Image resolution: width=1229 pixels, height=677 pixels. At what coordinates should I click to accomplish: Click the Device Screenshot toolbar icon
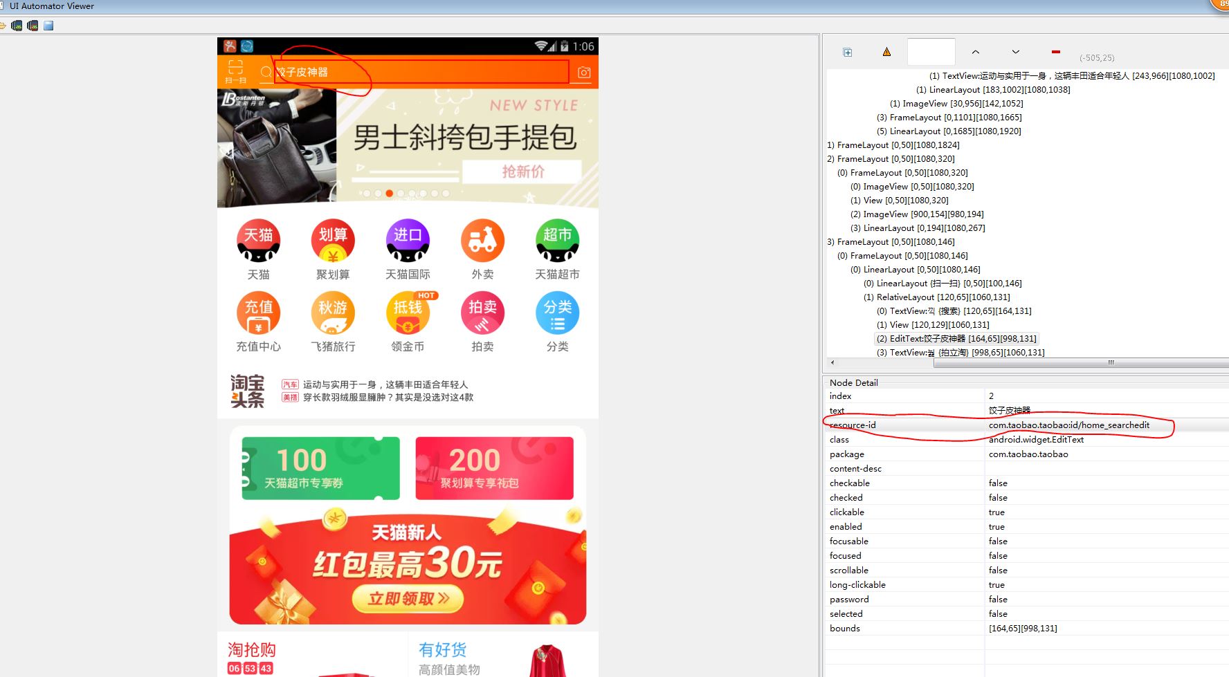point(17,26)
